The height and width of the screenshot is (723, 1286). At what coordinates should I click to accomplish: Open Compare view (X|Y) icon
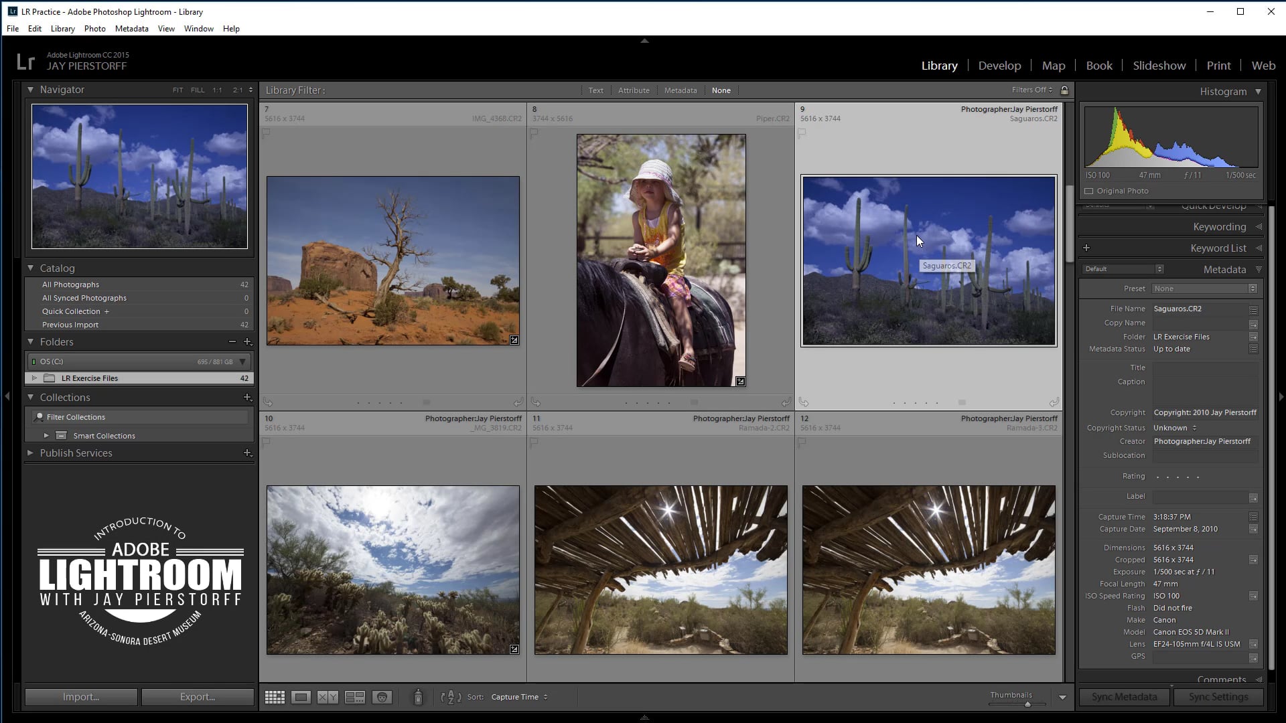tap(328, 697)
